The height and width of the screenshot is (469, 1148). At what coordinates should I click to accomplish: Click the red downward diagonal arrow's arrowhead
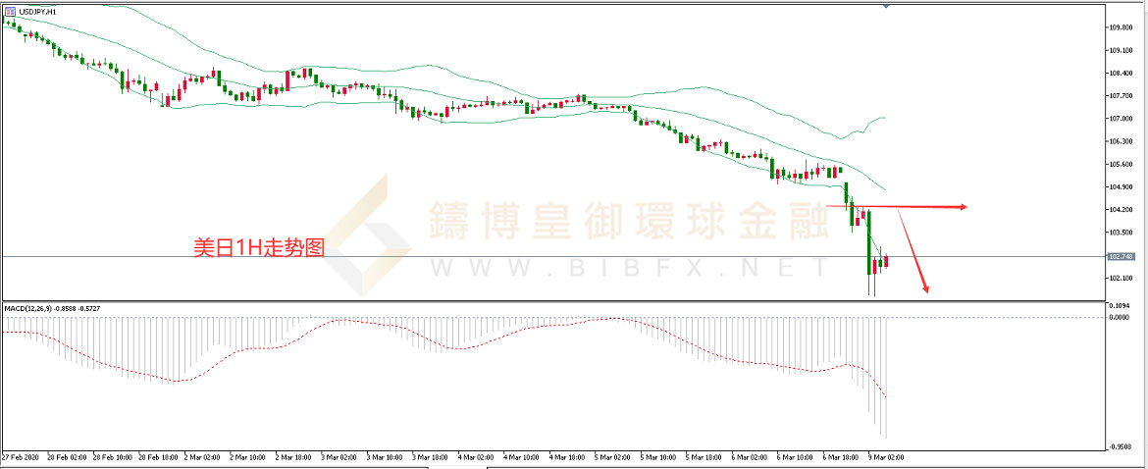coord(924,289)
